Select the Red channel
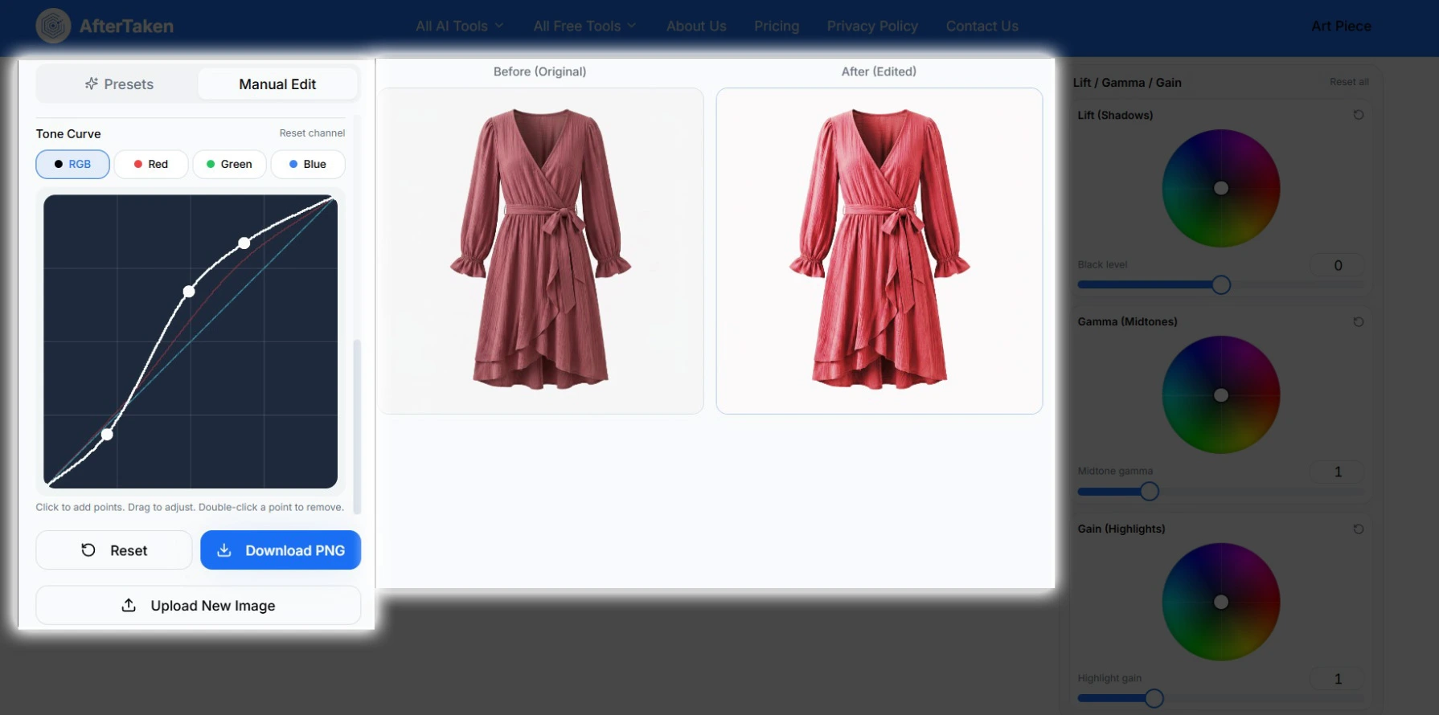 point(151,164)
